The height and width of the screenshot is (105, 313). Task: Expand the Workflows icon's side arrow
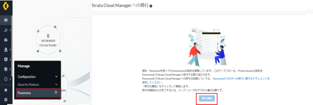coord(10,79)
